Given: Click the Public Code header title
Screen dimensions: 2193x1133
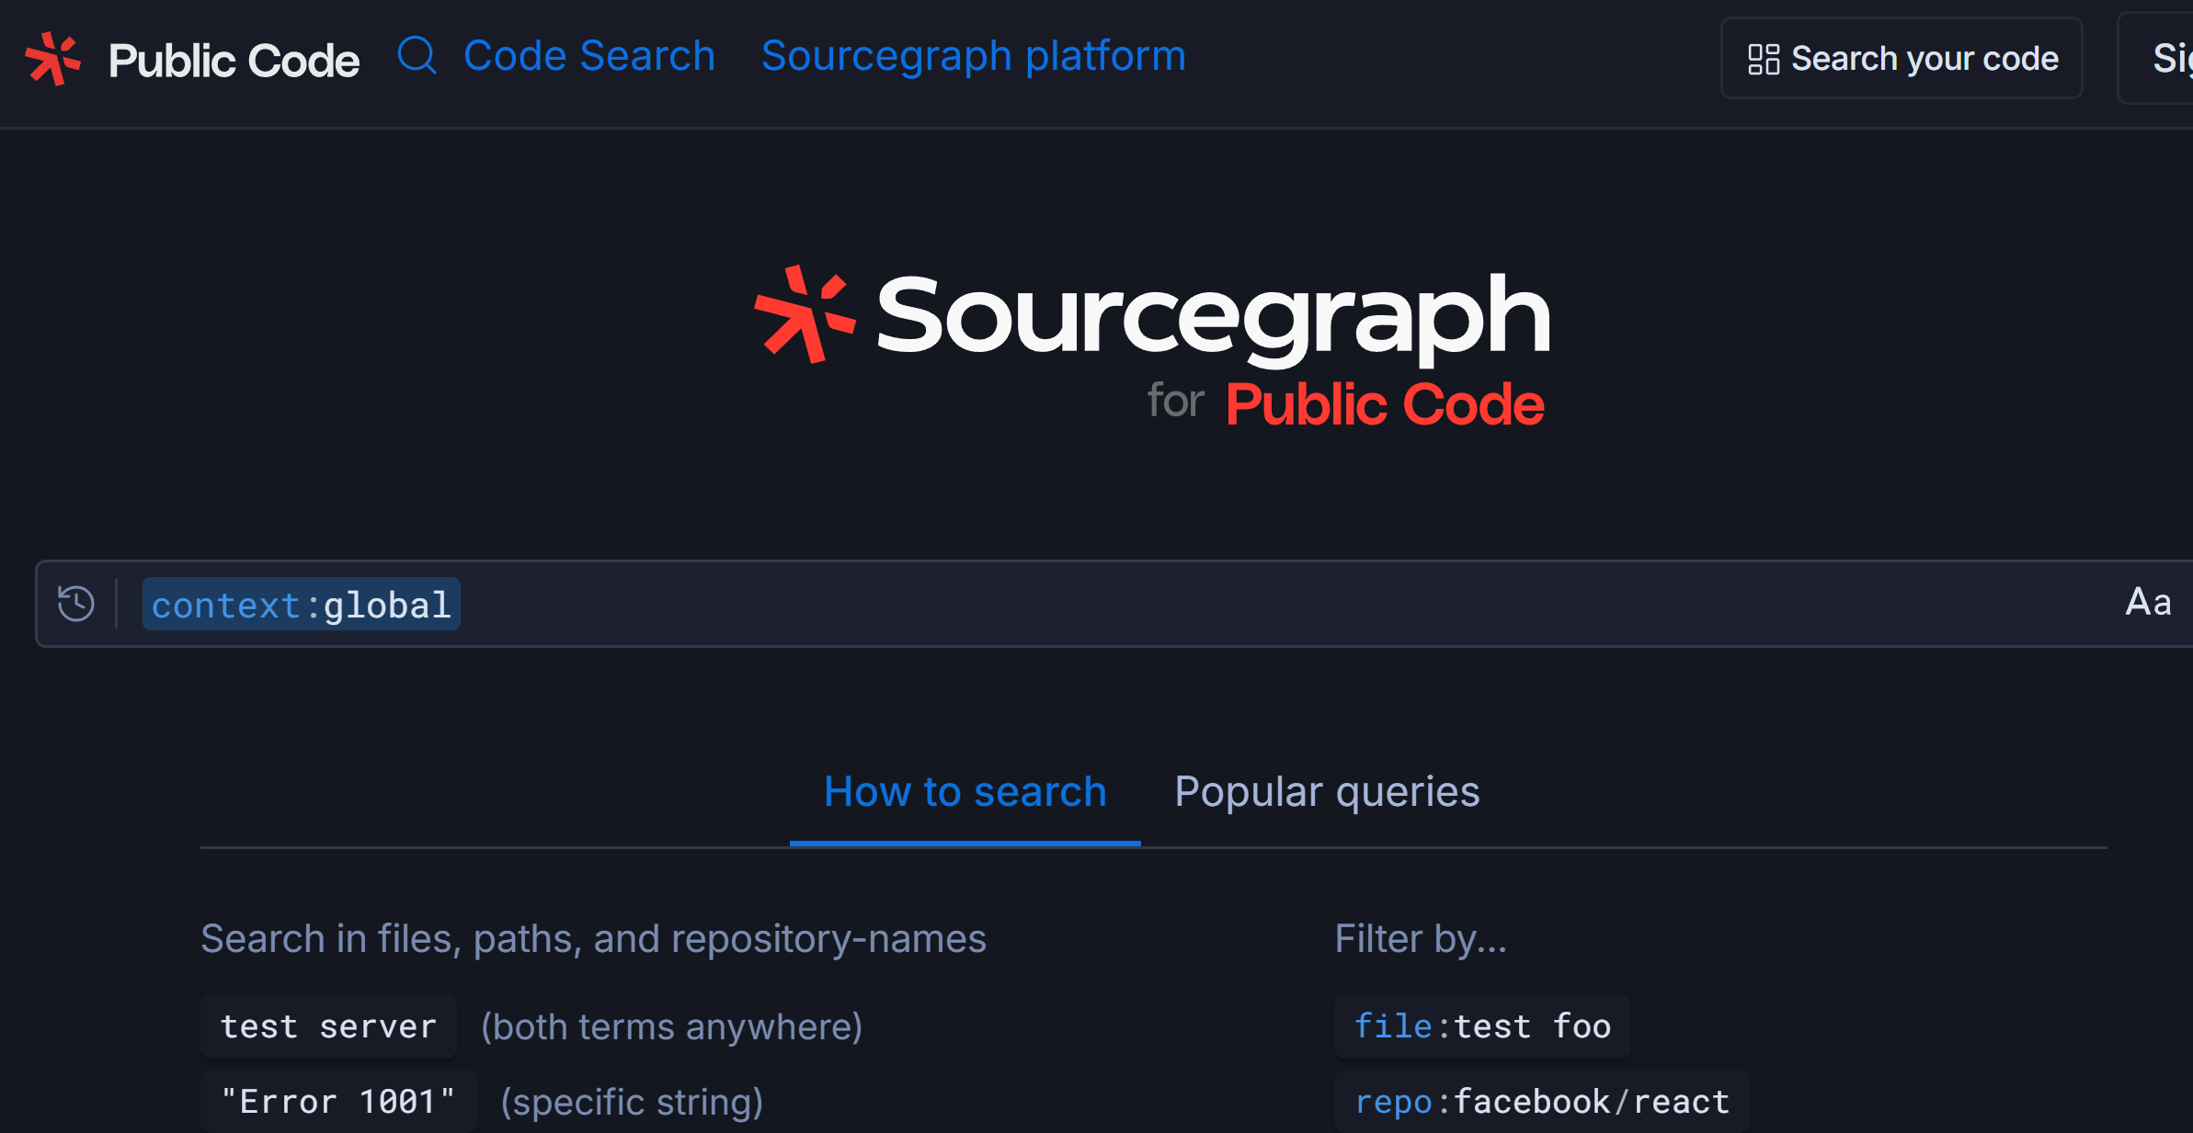Looking at the screenshot, I should [234, 61].
